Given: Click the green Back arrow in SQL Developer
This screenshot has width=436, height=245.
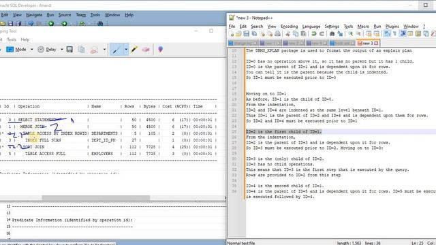Looking at the screenshot, I should click(51, 24).
